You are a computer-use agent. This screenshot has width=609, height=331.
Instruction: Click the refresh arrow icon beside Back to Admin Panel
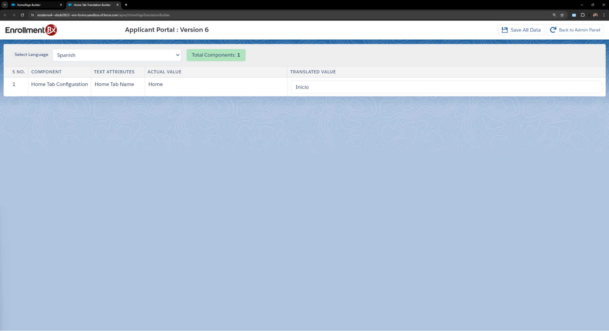tap(553, 30)
